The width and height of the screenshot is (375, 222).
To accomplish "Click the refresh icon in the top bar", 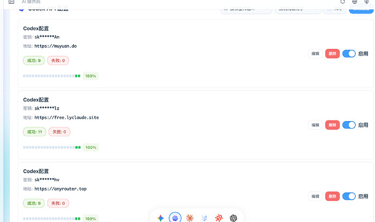I will pos(342,2).
